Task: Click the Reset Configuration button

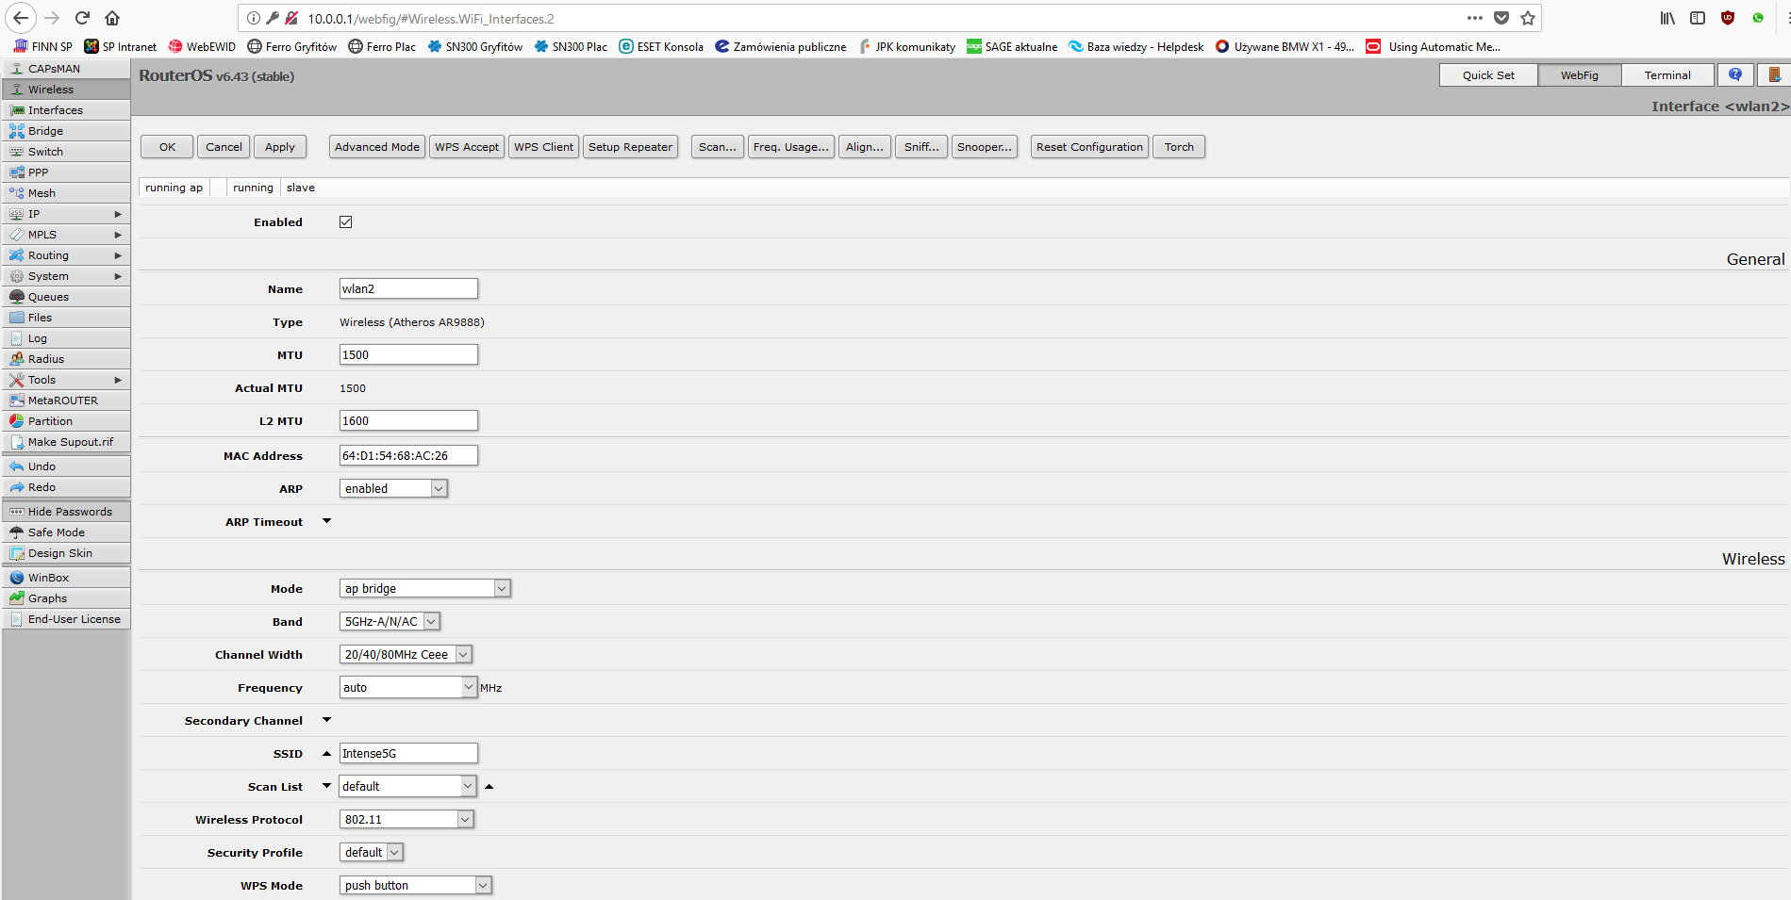Action: pyautogui.click(x=1089, y=147)
